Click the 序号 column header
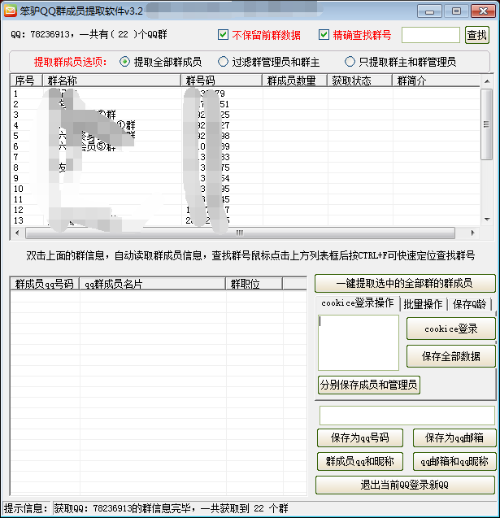The image size is (500, 518). pyautogui.click(x=27, y=81)
